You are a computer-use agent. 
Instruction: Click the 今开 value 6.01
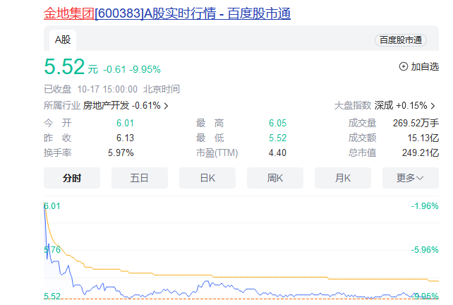coord(125,123)
